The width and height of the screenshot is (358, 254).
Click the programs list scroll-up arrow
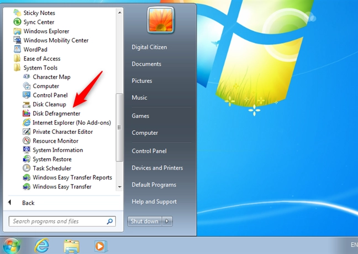(x=119, y=13)
